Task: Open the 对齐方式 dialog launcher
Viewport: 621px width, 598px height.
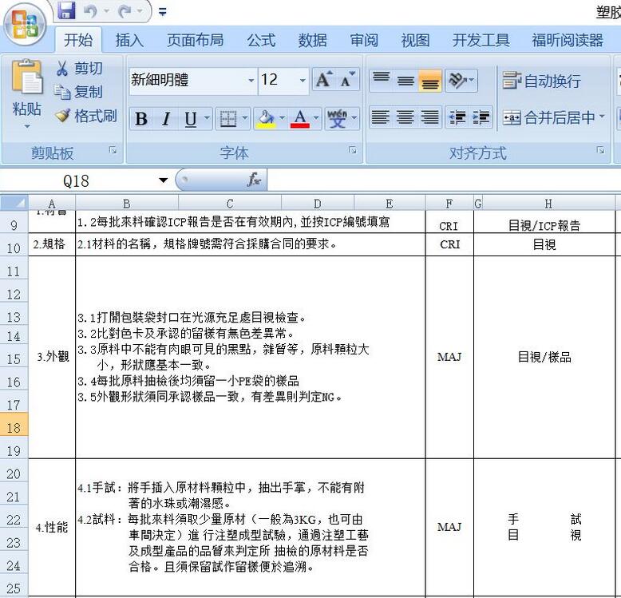Action: point(601,149)
